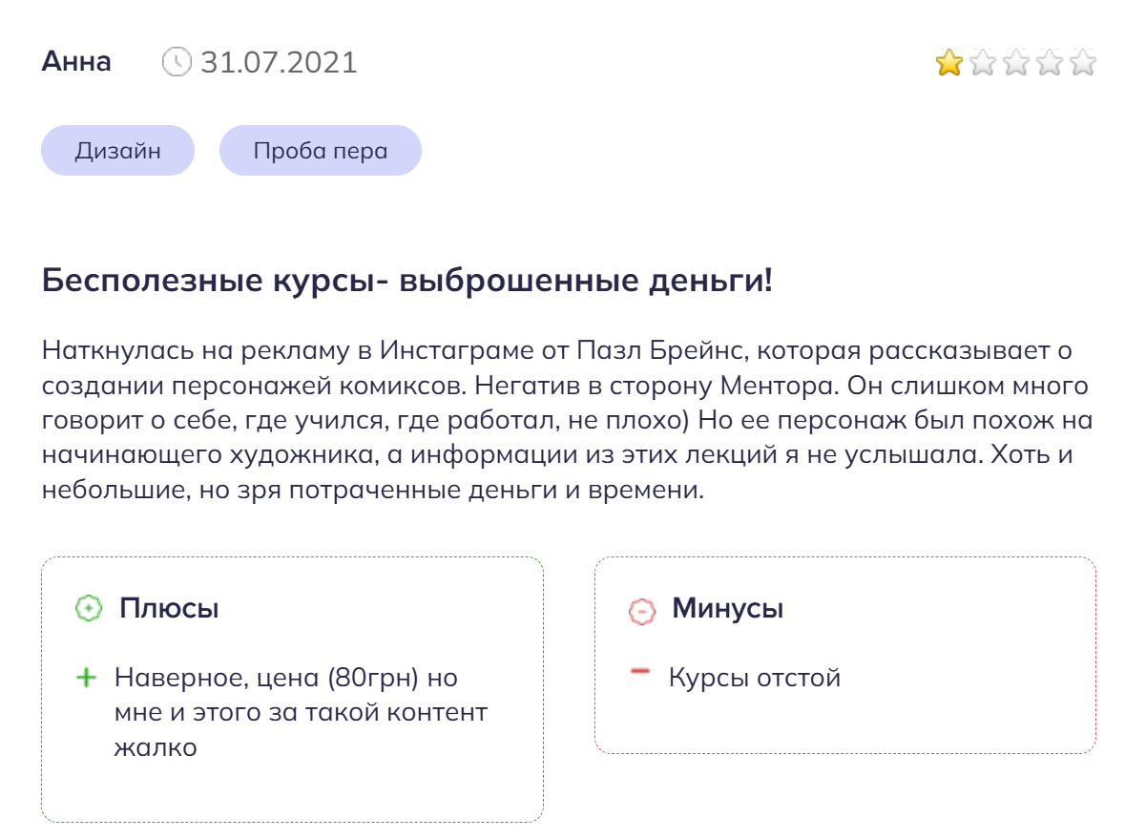This screenshot has width=1125, height=839.
Task: Click the second rating star
Action: [x=982, y=64]
